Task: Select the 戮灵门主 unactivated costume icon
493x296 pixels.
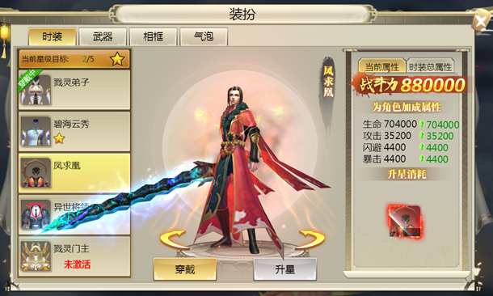Action: pyautogui.click(x=36, y=256)
